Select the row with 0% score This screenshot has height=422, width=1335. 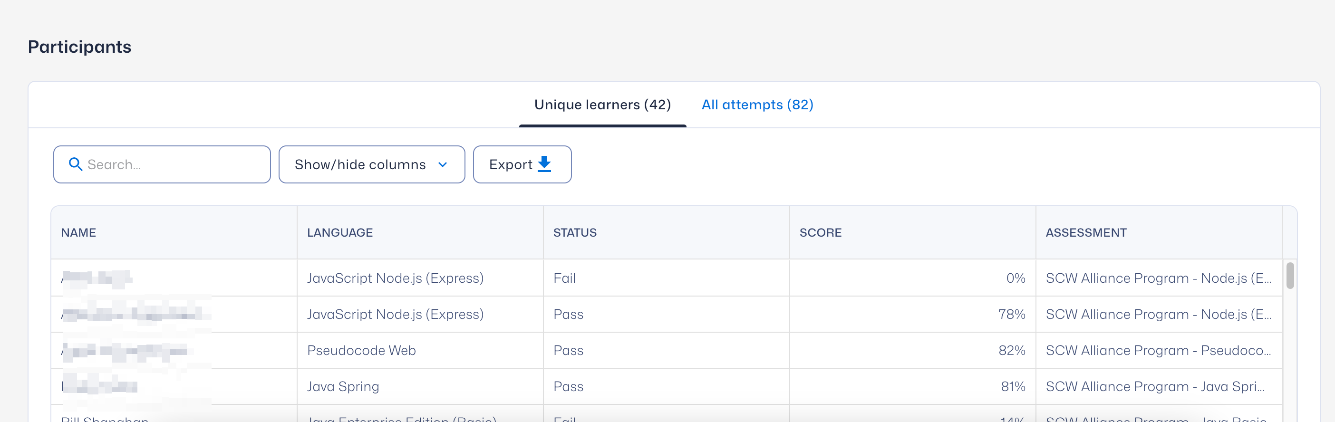667,278
